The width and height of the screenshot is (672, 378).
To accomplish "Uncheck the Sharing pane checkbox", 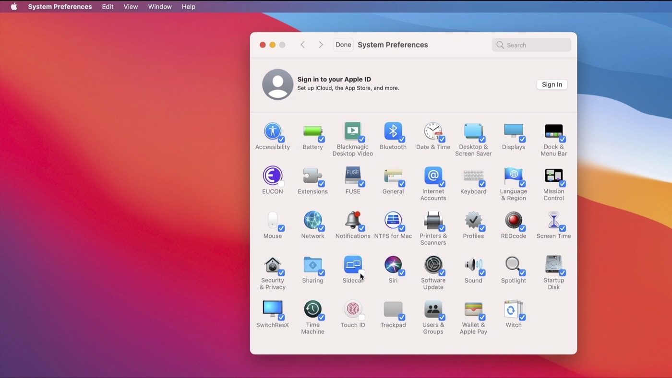I will click(x=322, y=272).
